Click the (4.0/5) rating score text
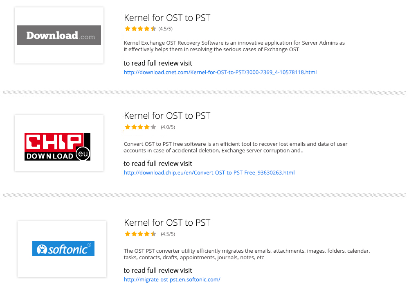 pyautogui.click(x=168, y=127)
